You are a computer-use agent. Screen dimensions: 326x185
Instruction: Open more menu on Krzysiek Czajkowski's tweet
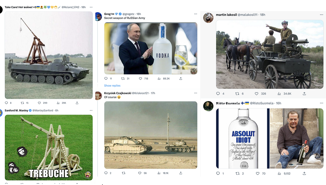(x=195, y=93)
